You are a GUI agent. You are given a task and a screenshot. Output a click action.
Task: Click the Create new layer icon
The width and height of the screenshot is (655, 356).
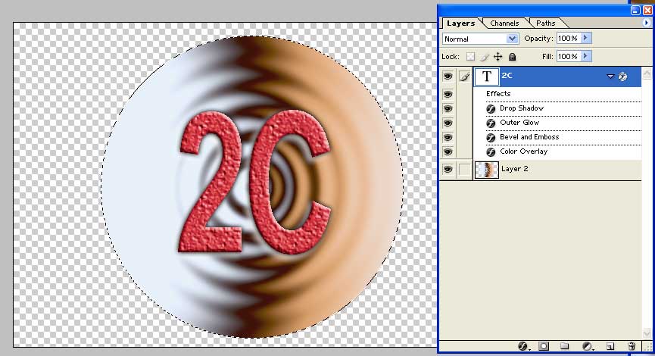[x=610, y=346]
